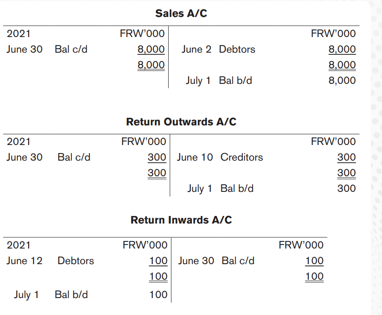Click the Return Outwards 300 balance b/d amount
Viewport: 382px width, 315px height.
[346, 188]
